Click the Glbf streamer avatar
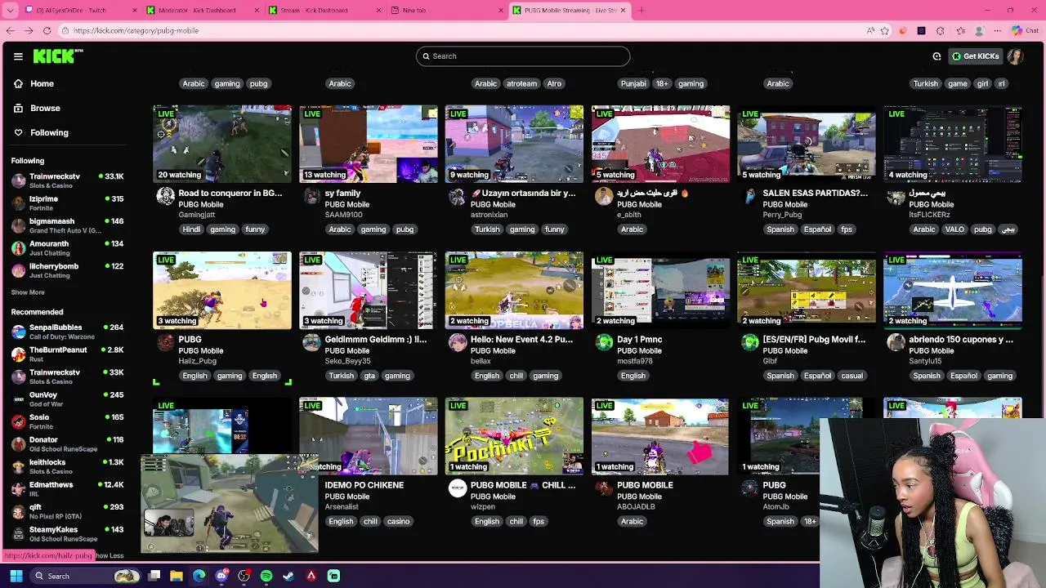Viewport: 1046px width, 588px height. (x=750, y=342)
